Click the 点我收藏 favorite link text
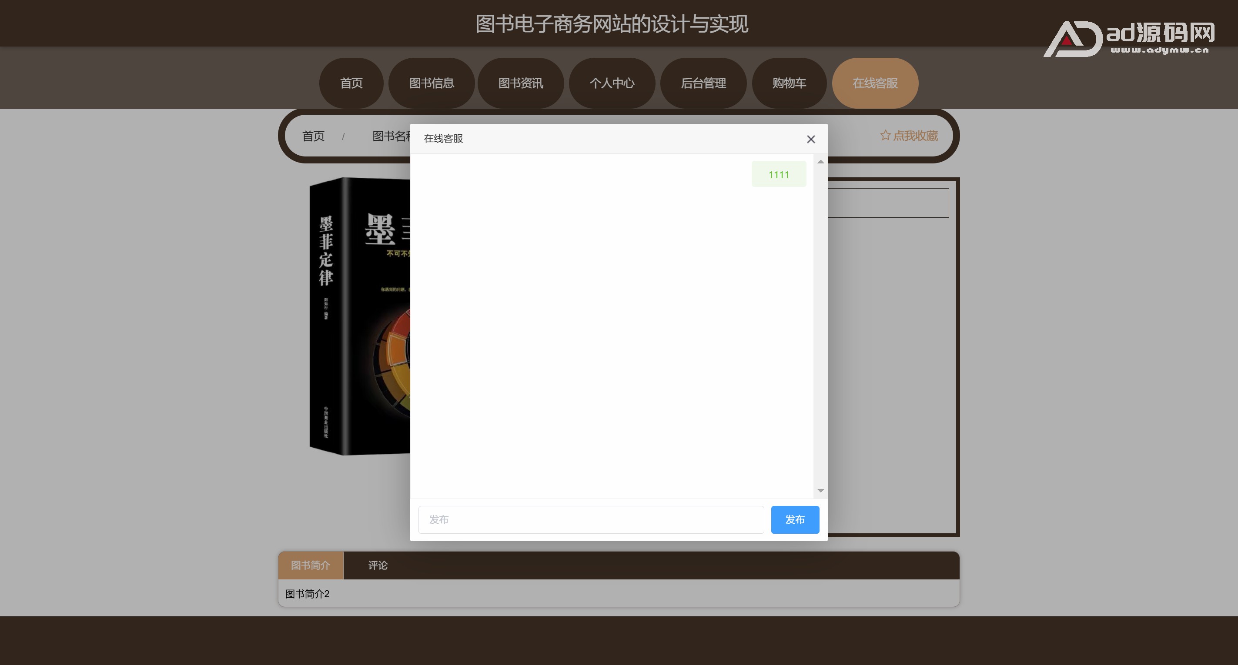This screenshot has height=665, width=1238. (x=915, y=136)
